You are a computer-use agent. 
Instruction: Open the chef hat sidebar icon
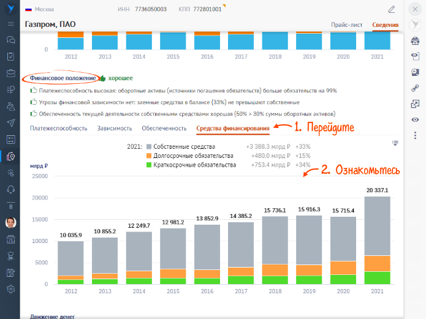[x=10, y=256]
